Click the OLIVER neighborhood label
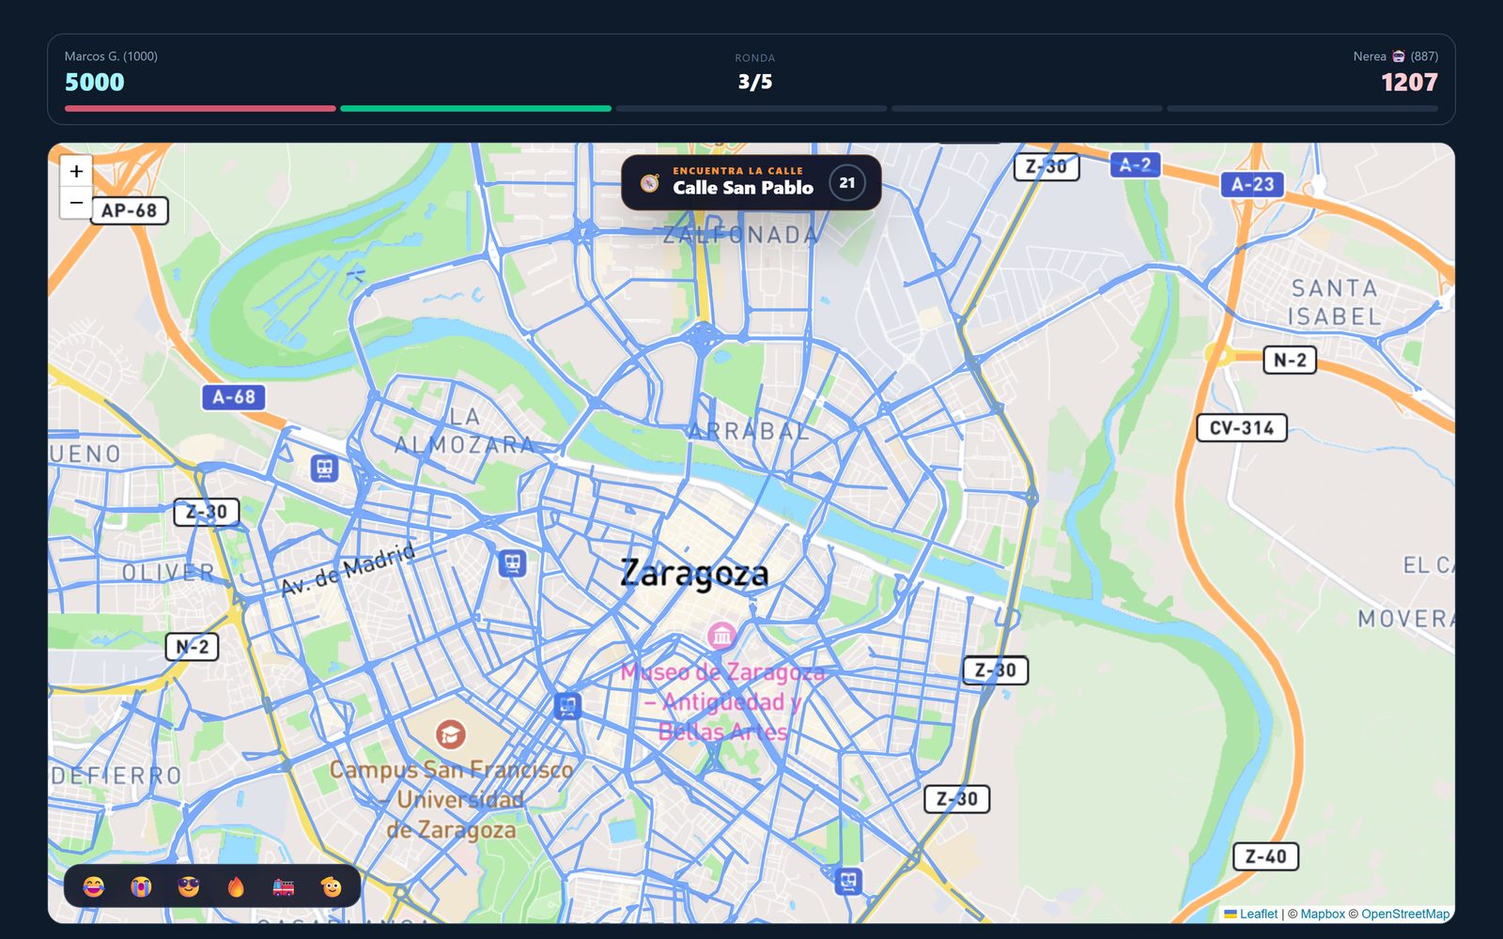The image size is (1503, 939). pos(168,572)
